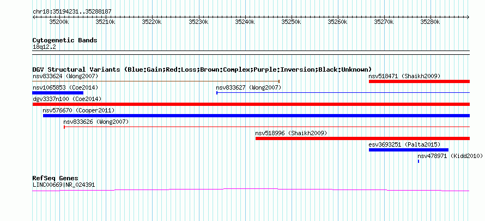Click the red dgv3337n100 loss bar
The image size is (485, 221).
coord(251,104)
